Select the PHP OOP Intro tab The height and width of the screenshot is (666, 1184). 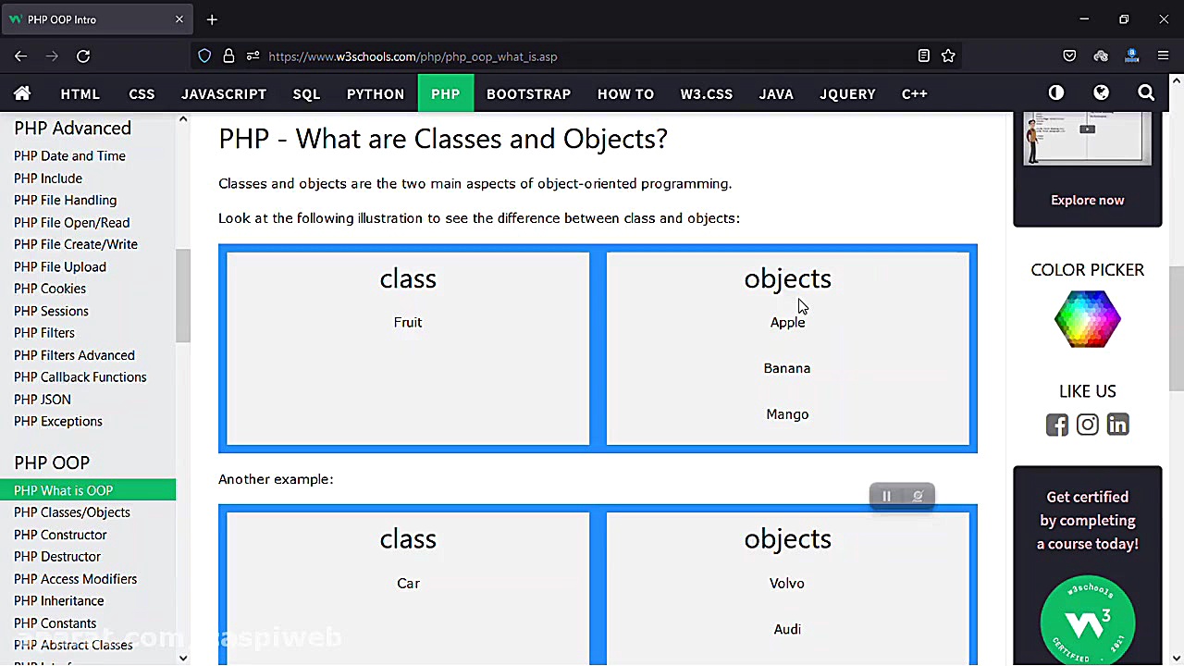pos(96,19)
